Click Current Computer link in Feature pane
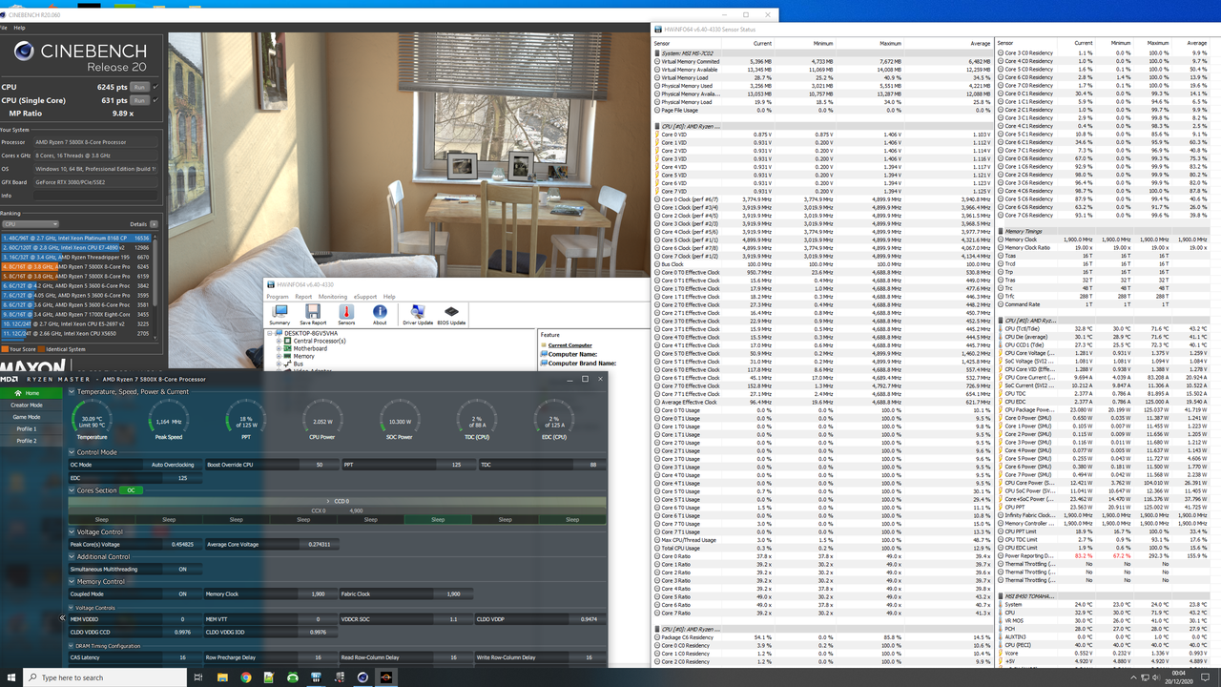The width and height of the screenshot is (1221, 687). click(569, 345)
